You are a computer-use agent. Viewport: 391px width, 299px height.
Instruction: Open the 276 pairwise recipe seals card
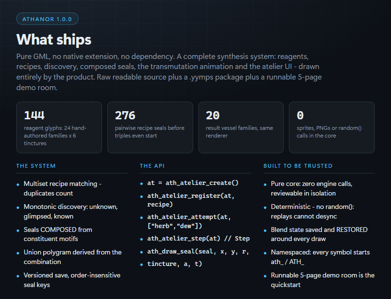coord(150,127)
